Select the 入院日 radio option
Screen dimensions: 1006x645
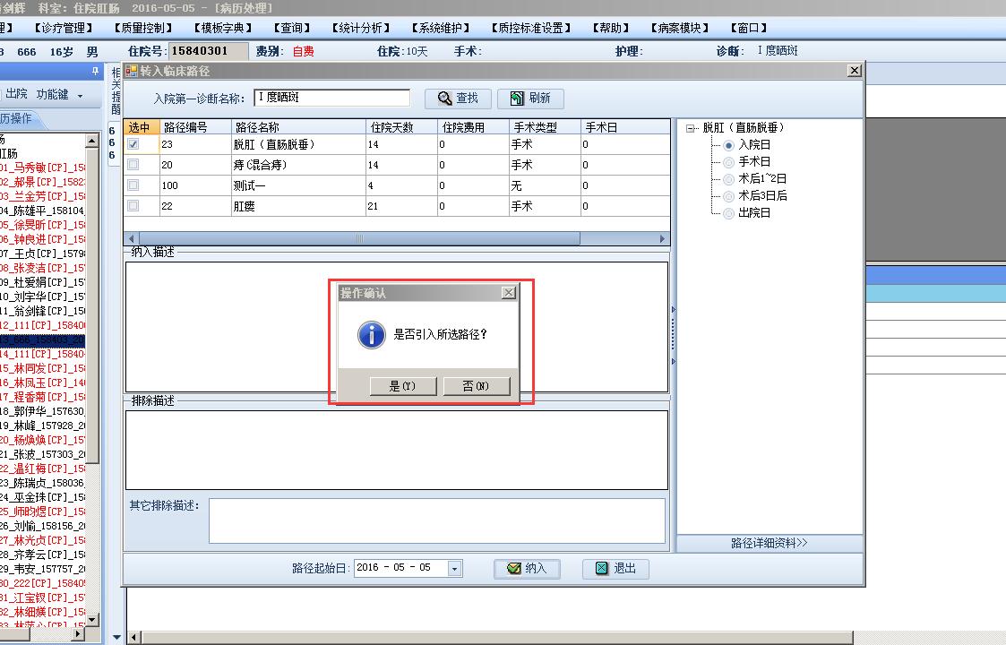coord(728,146)
